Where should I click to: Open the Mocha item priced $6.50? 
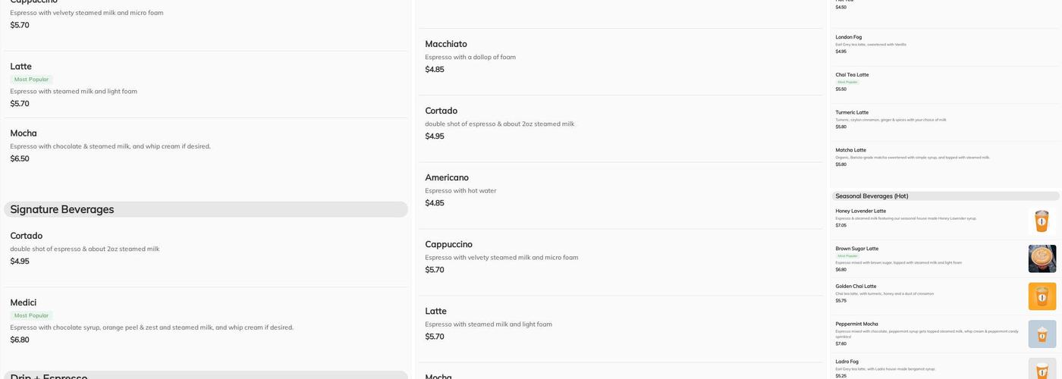(23, 133)
